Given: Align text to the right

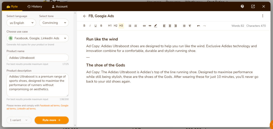Looking at the screenshot, I should click(x=175, y=26).
